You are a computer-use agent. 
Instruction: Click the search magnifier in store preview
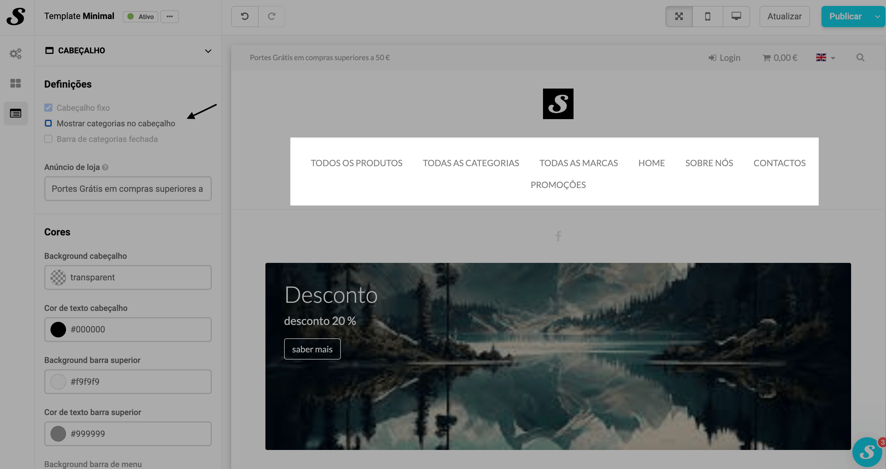pyautogui.click(x=860, y=57)
